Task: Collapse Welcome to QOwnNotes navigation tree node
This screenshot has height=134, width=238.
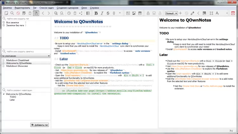Action: pos(3,94)
